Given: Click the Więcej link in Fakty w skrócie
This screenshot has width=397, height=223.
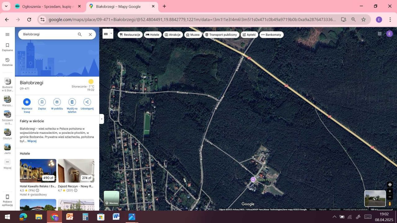Looking at the screenshot, I should 32,141.
